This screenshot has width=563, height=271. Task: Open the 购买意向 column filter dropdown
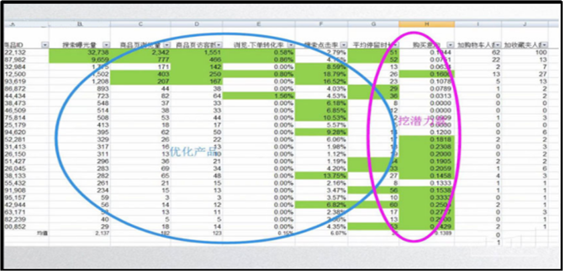pos(450,45)
